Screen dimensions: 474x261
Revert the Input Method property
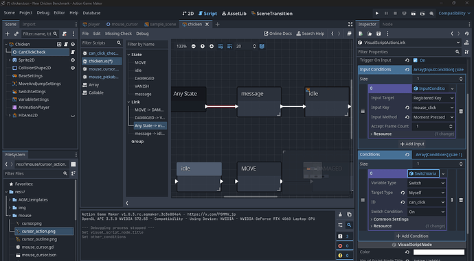[x=407, y=117]
